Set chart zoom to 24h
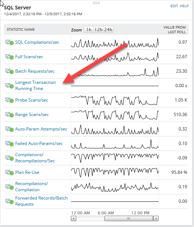This screenshot has height=227, width=194. (108, 30)
